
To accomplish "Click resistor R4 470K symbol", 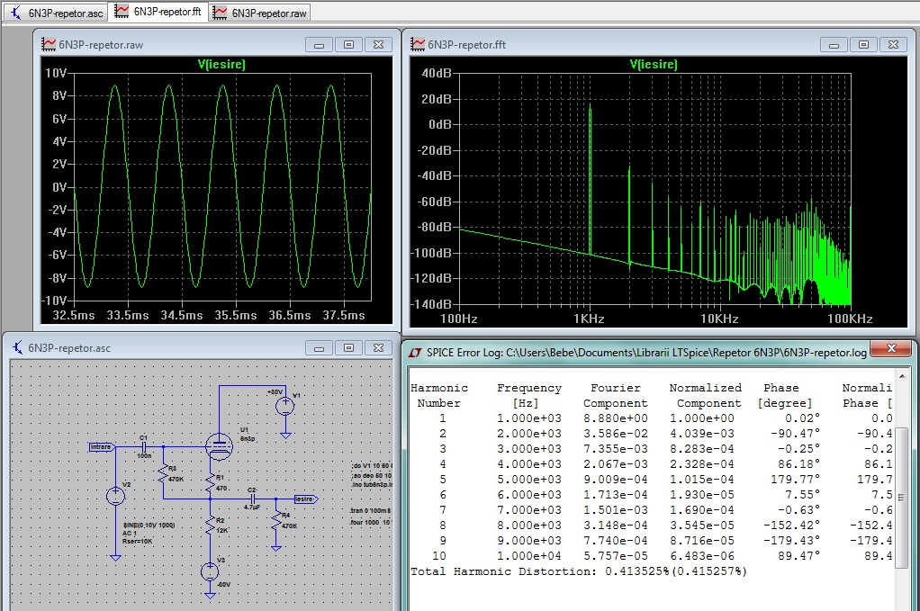I will click(x=275, y=521).
